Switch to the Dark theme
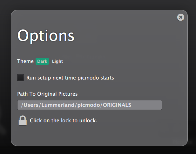Screen dimensions: 196x154 coord(42,61)
